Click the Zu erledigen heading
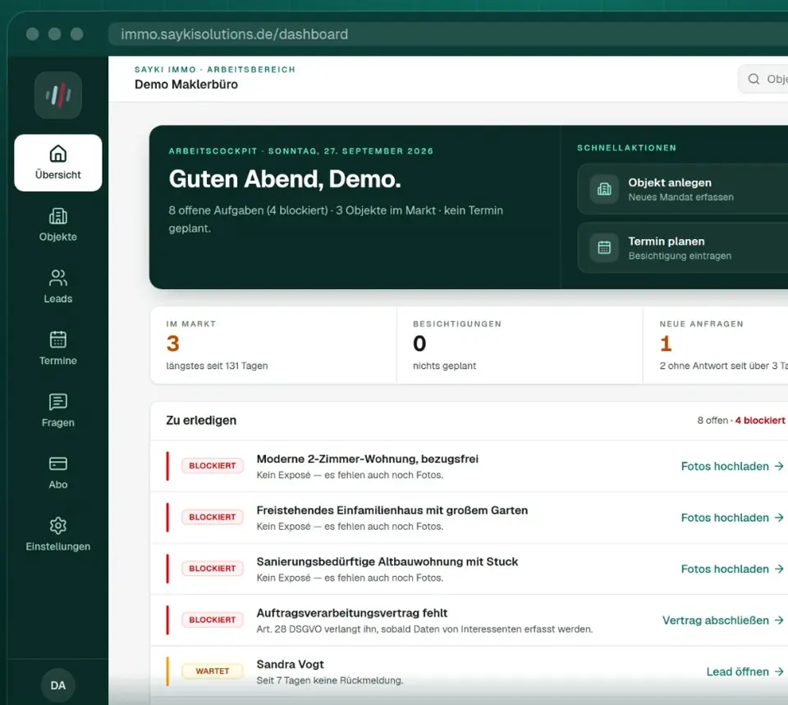Image resolution: width=788 pixels, height=705 pixels. click(201, 420)
